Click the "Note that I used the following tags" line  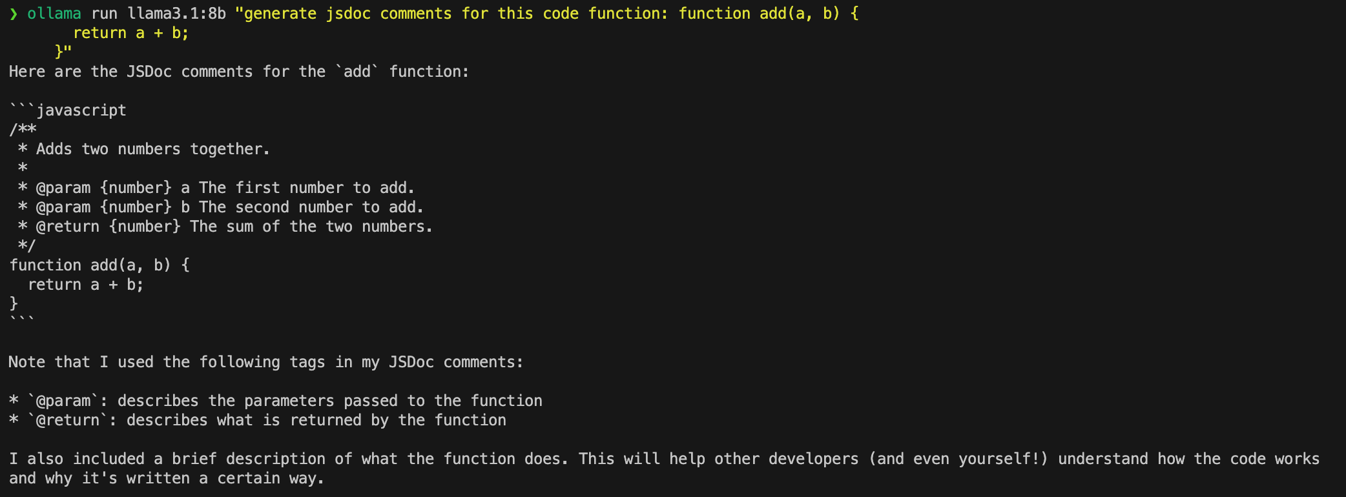(265, 362)
